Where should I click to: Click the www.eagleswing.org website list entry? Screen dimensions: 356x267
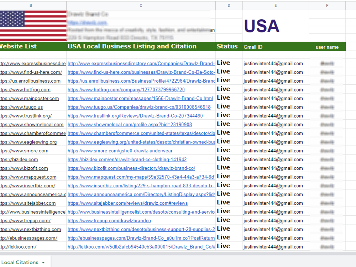pyautogui.click(x=28, y=142)
